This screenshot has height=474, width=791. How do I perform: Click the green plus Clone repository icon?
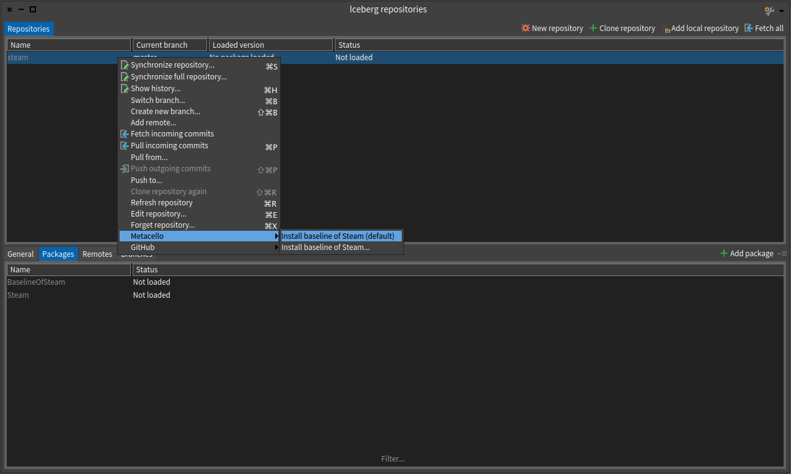(x=593, y=29)
